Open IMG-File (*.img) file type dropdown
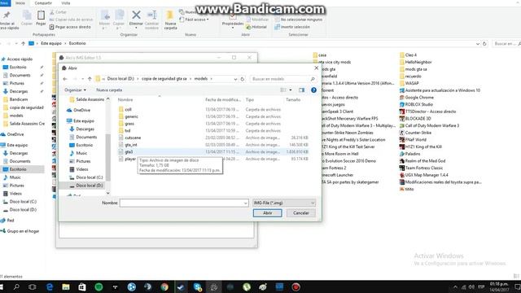 tap(284, 203)
